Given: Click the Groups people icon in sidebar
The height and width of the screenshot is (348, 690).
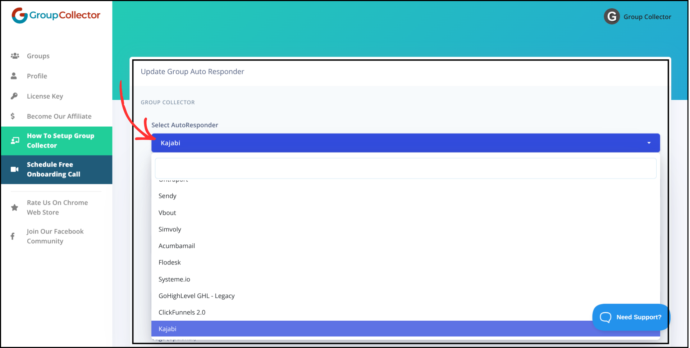Looking at the screenshot, I should pos(14,56).
